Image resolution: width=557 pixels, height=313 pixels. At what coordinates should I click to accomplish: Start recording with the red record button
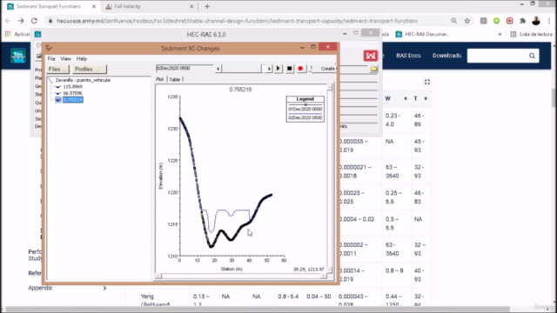click(300, 69)
